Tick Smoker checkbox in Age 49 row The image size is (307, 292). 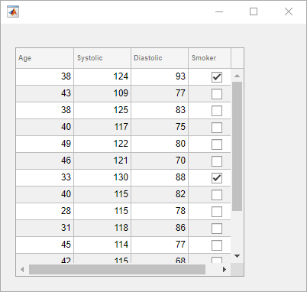tap(217, 144)
